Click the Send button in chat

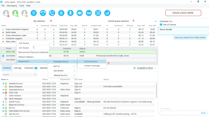pyautogui.click(x=203, y=113)
